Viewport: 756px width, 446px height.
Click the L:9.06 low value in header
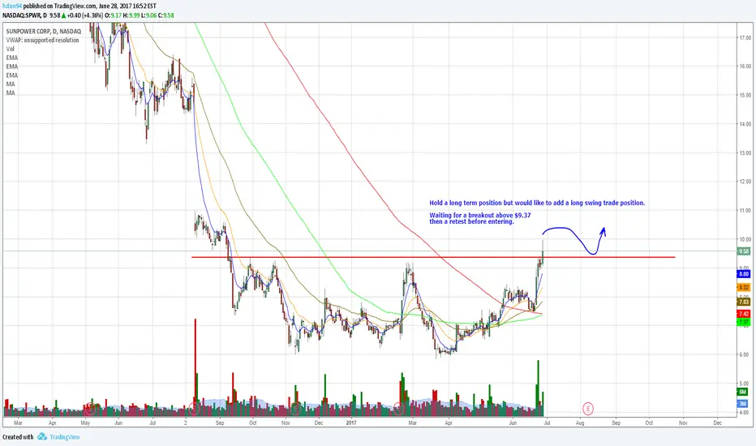(x=149, y=15)
